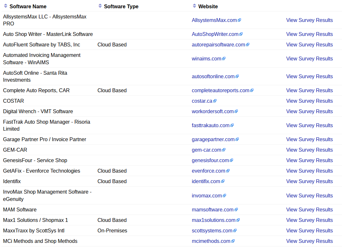Click external link icon beside mamsoftware.com

point(236,209)
